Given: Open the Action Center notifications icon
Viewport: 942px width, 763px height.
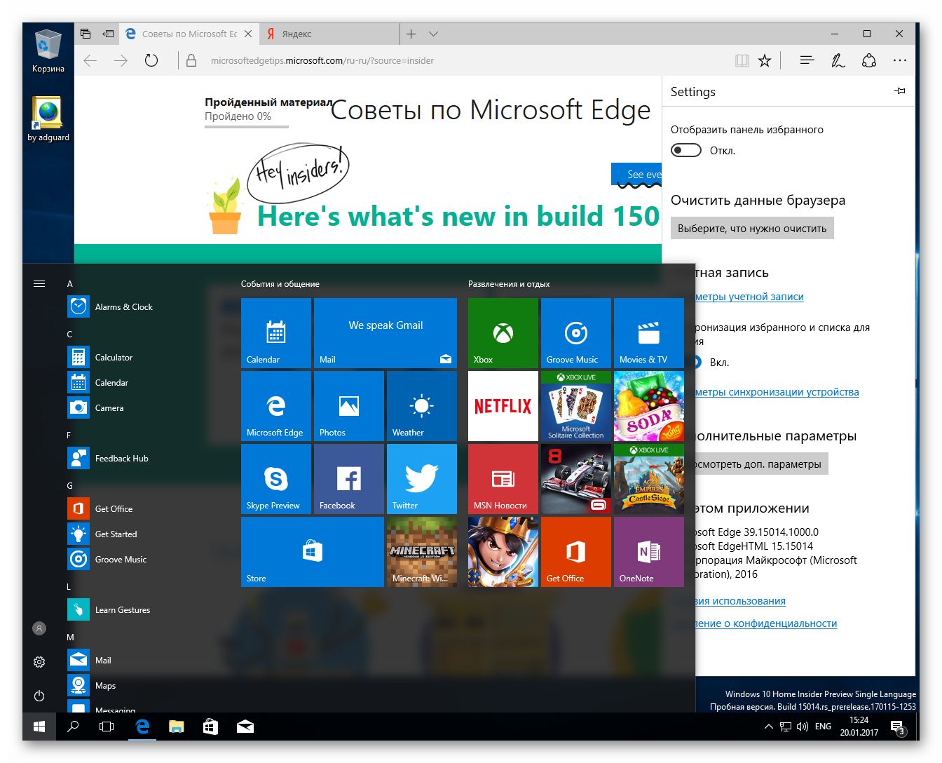Looking at the screenshot, I should [899, 727].
